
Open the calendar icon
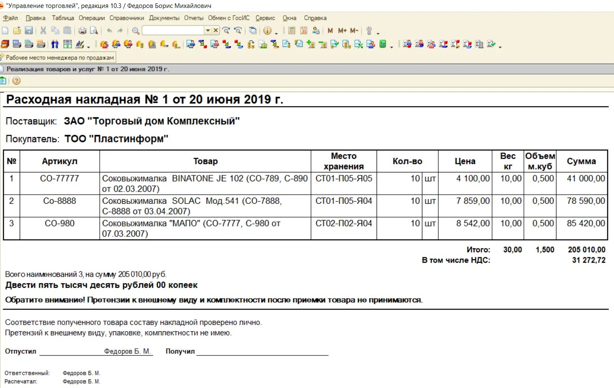(303, 30)
